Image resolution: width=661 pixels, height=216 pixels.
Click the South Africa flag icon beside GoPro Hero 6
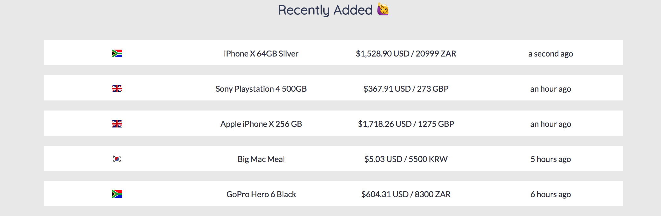117,194
